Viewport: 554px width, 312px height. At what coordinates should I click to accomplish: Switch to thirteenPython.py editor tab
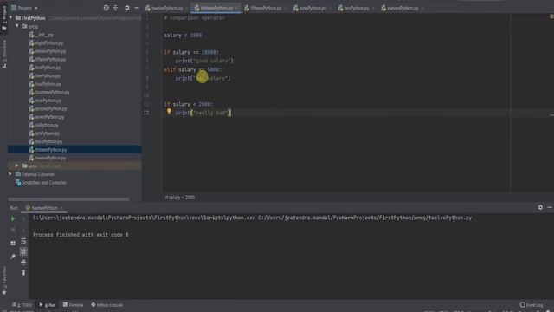216,8
